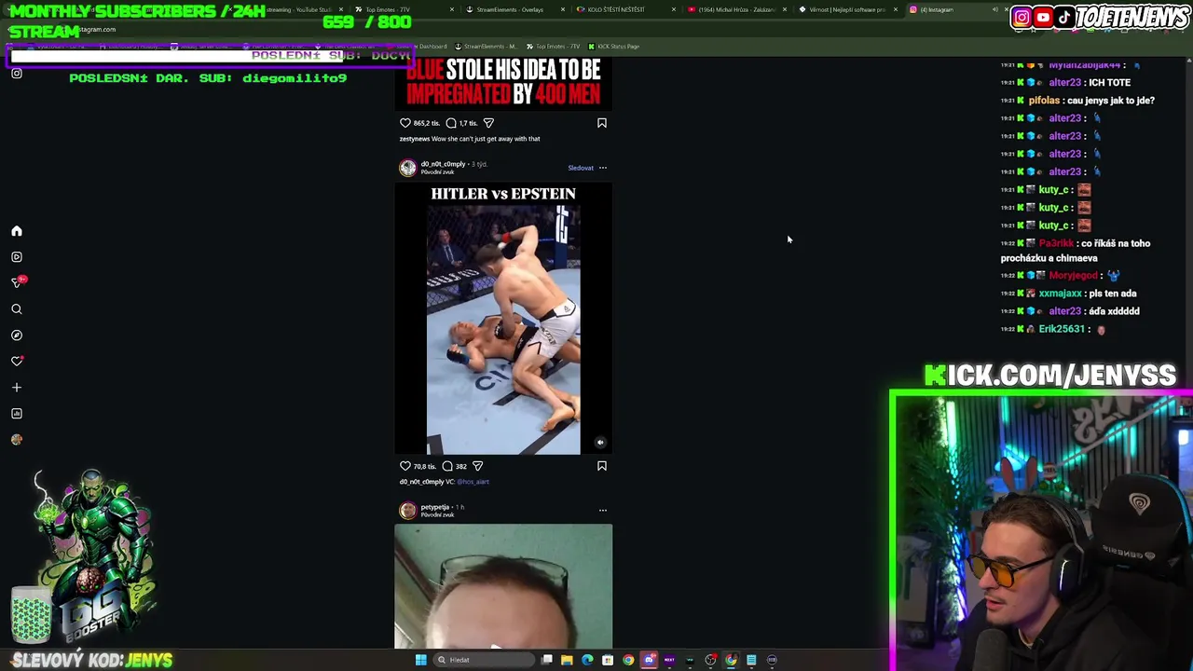Open Microsoft Store from the taskbar
Viewport: 1193px width, 671px height.
(x=608, y=660)
